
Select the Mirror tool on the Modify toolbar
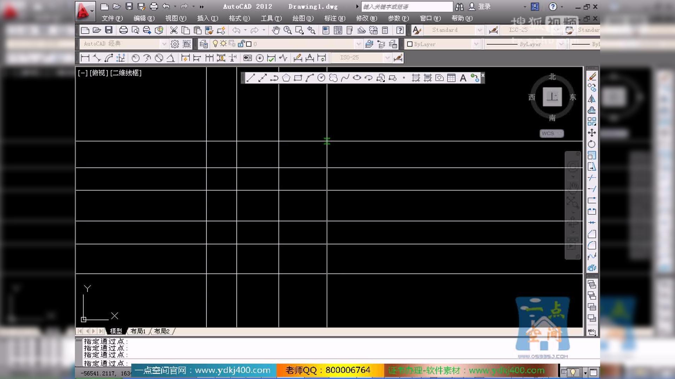pos(592,99)
